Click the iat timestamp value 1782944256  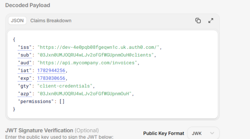[x=51, y=70]
